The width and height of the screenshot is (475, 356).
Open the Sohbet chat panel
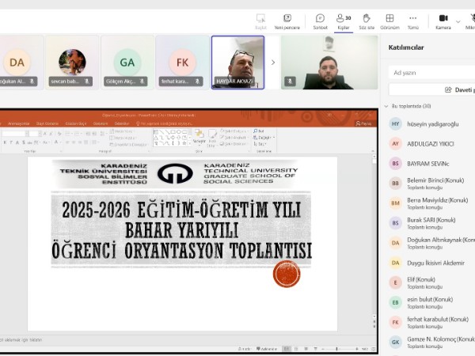(x=320, y=21)
